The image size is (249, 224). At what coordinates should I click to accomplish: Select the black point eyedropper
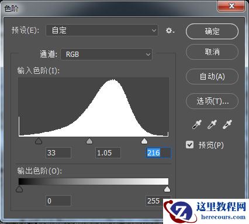[x=197, y=124]
